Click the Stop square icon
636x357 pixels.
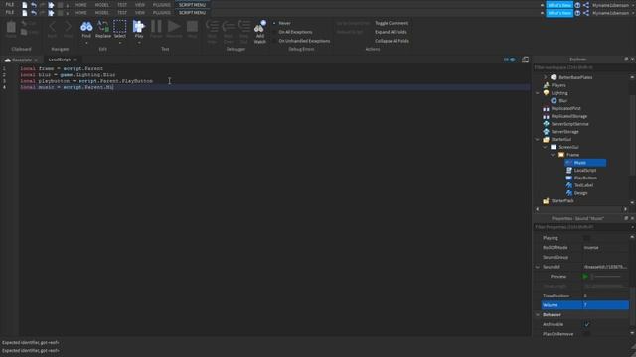coord(192,27)
